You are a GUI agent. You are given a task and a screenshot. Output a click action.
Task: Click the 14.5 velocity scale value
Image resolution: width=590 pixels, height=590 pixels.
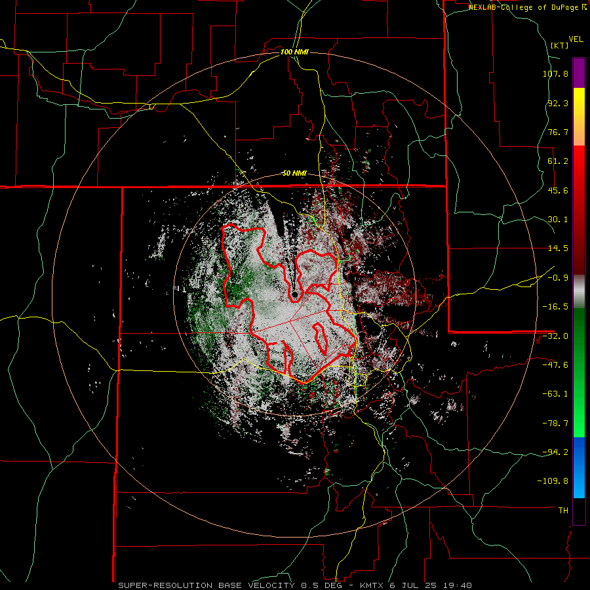558,248
